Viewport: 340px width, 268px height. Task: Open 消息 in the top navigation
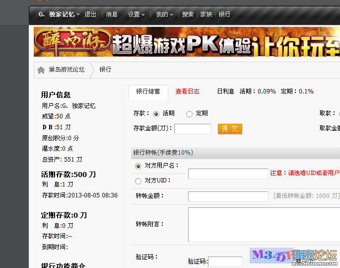[x=112, y=14]
